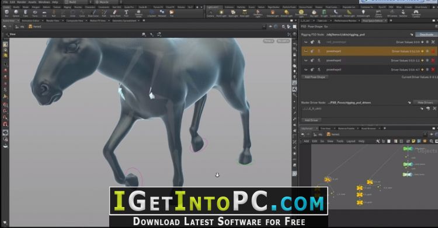
Task: Click the yellow node in network view
Action: (328, 179)
